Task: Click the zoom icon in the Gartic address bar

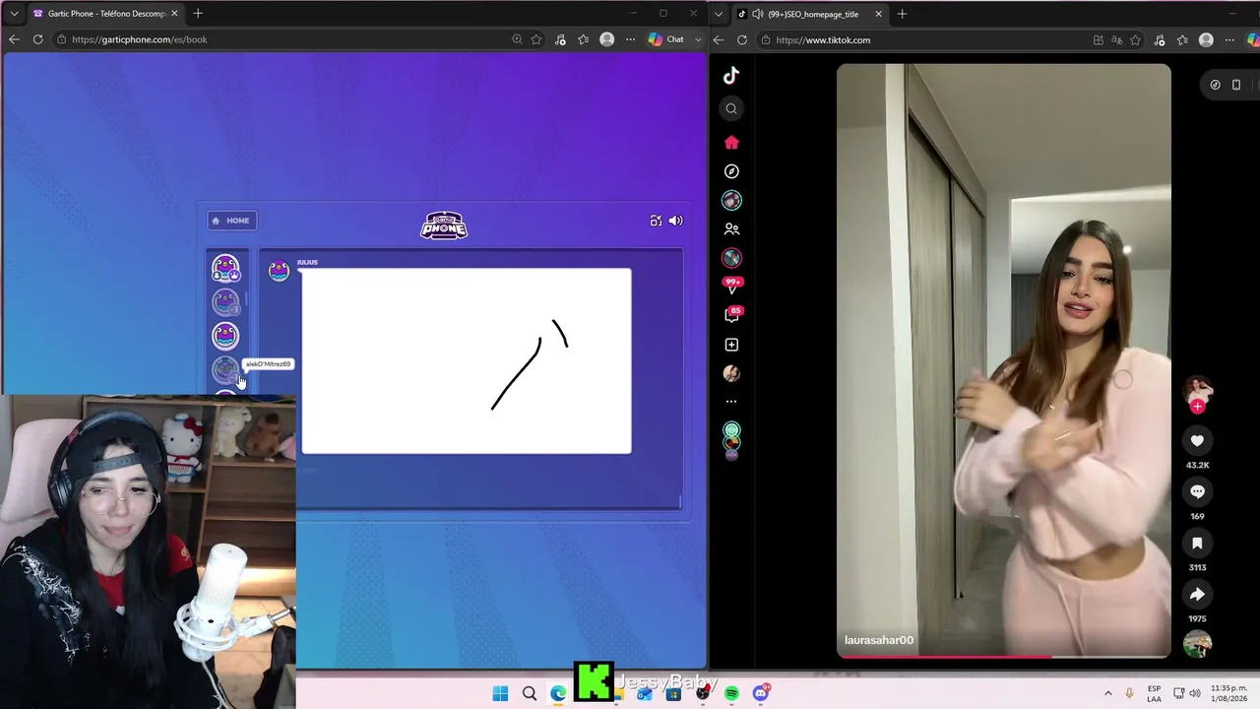Action: pyautogui.click(x=517, y=39)
